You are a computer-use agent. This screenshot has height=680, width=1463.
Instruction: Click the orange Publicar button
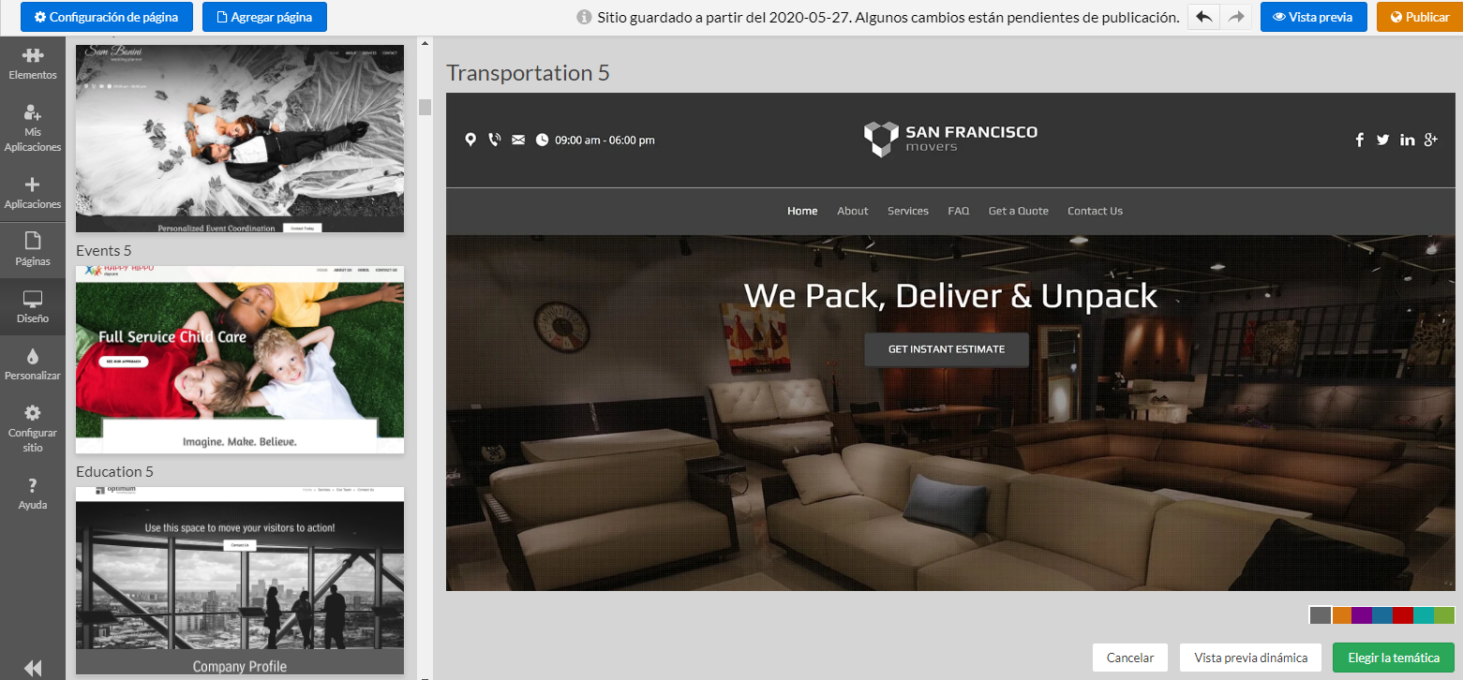pos(1419,17)
